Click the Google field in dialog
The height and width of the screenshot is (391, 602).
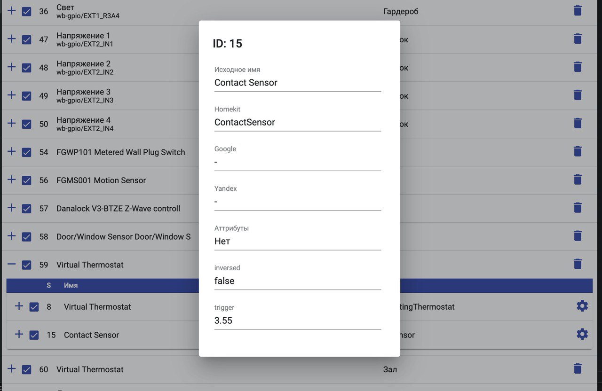pyautogui.click(x=298, y=162)
